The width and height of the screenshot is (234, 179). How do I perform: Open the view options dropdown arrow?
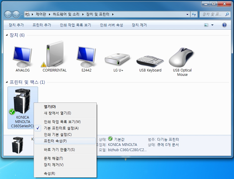212,25
